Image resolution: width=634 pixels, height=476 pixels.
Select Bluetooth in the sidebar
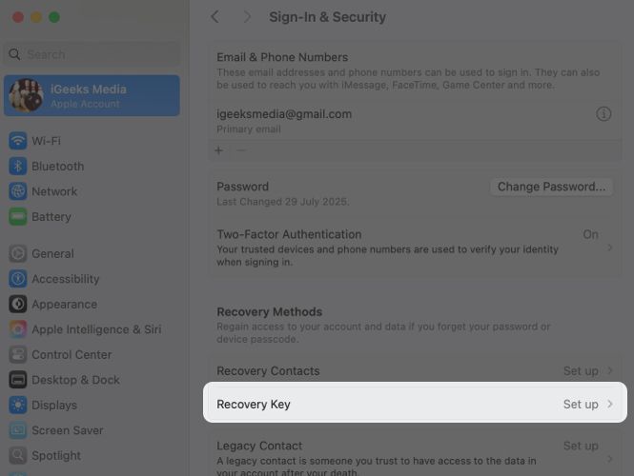(58, 167)
